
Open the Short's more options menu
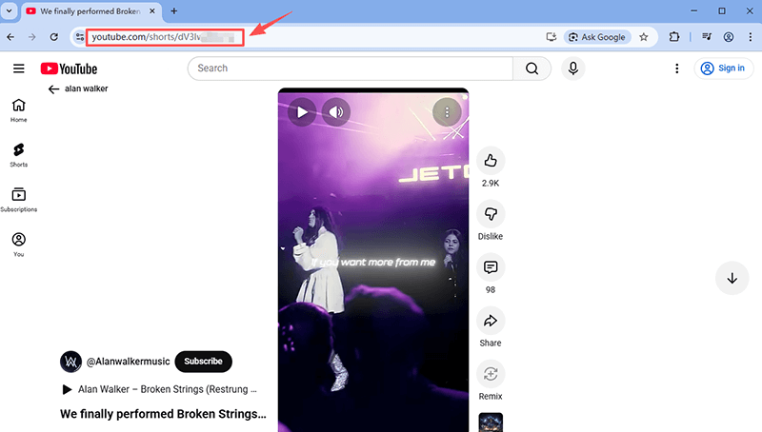(447, 112)
